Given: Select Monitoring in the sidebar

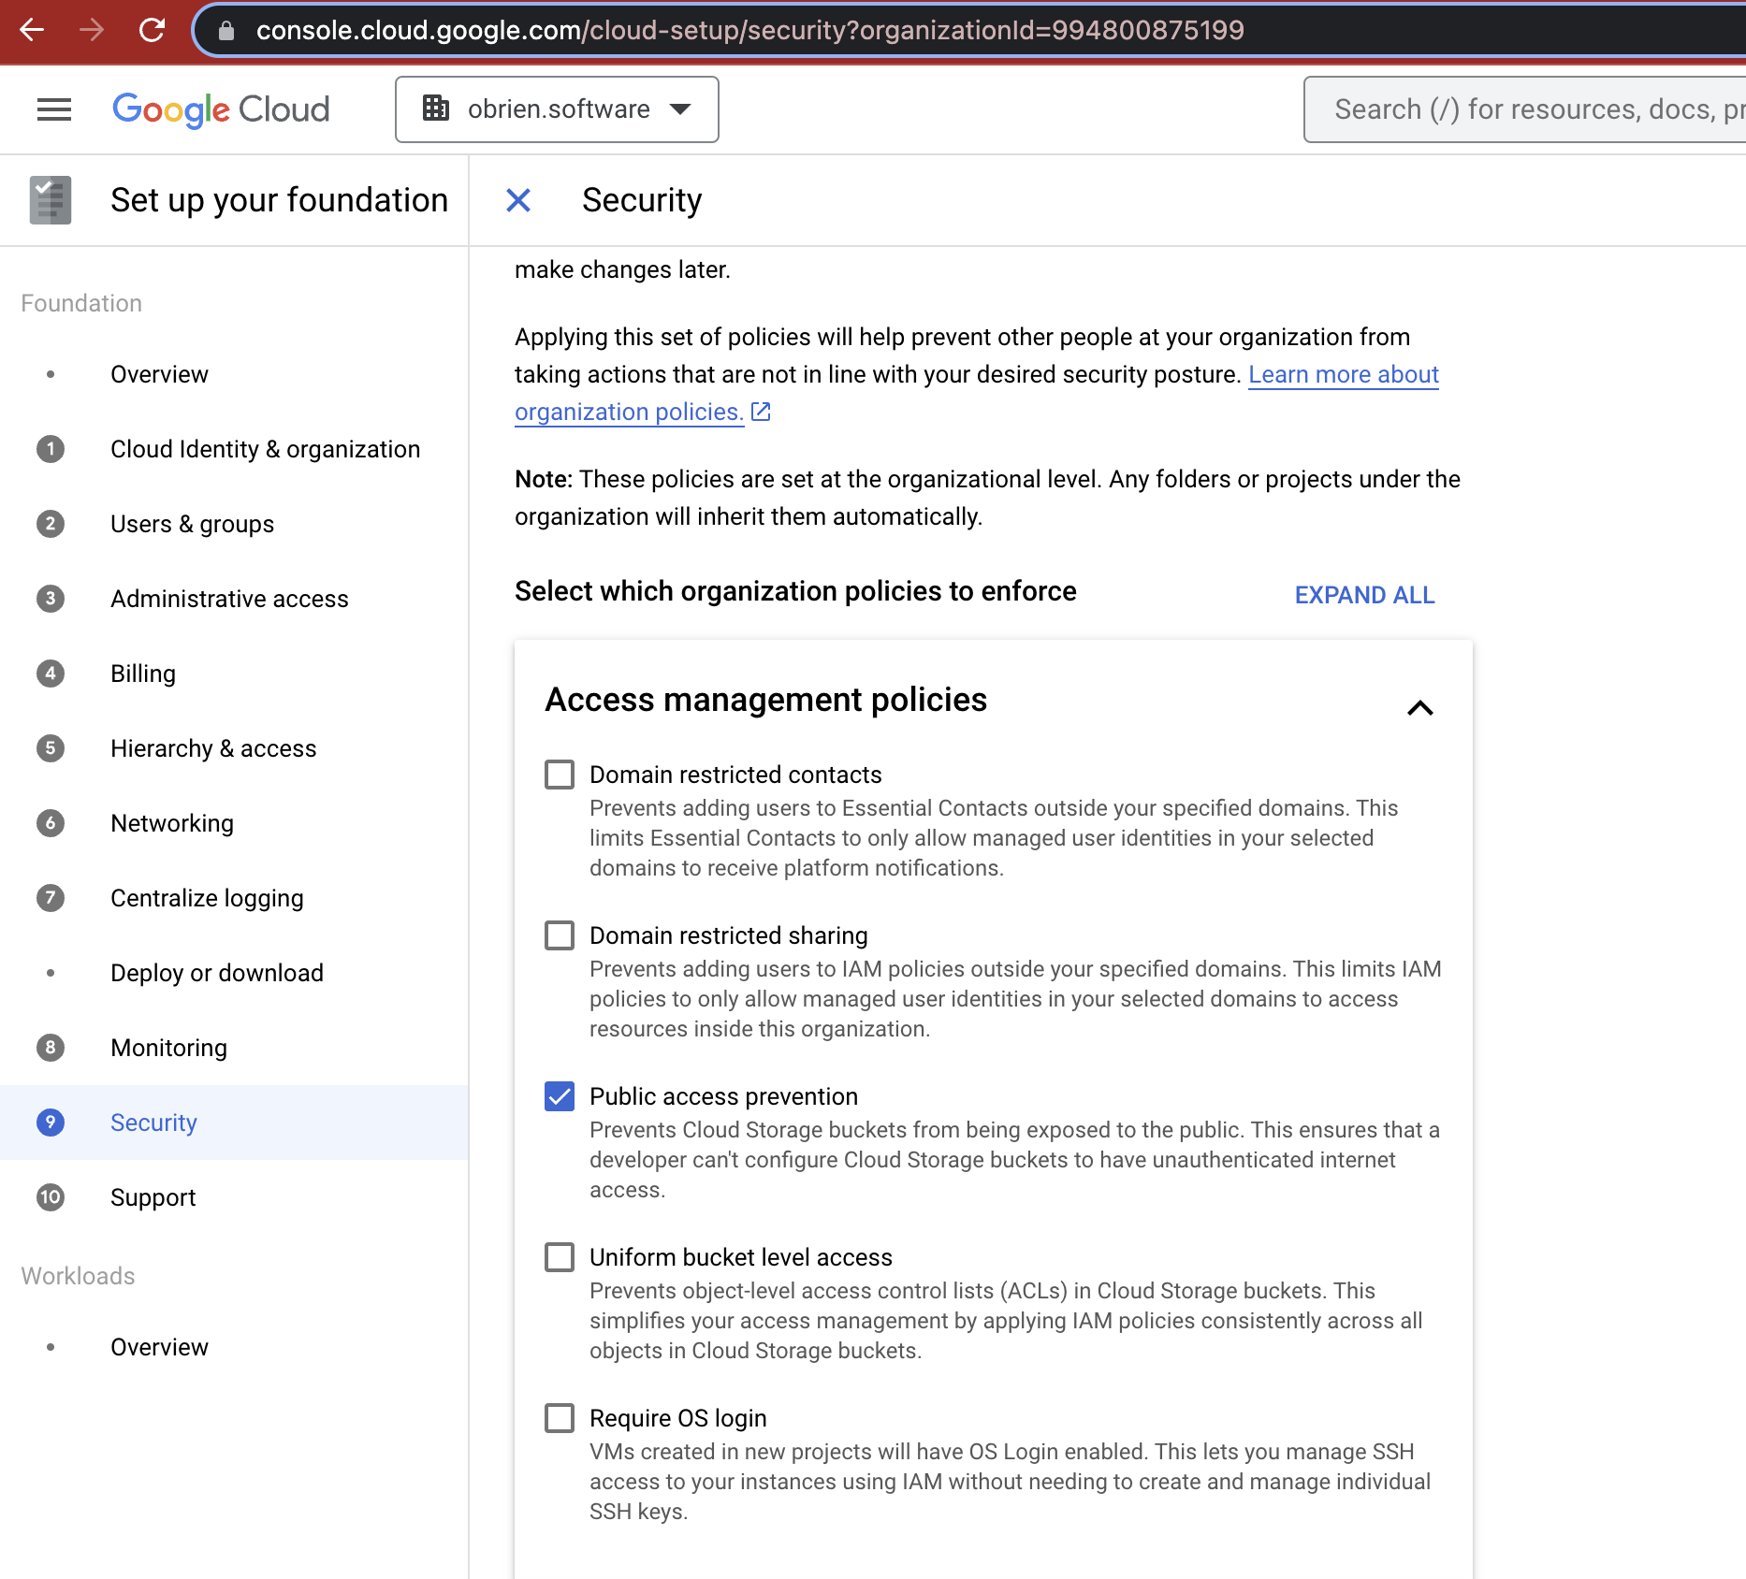Looking at the screenshot, I should pyautogui.click(x=168, y=1048).
